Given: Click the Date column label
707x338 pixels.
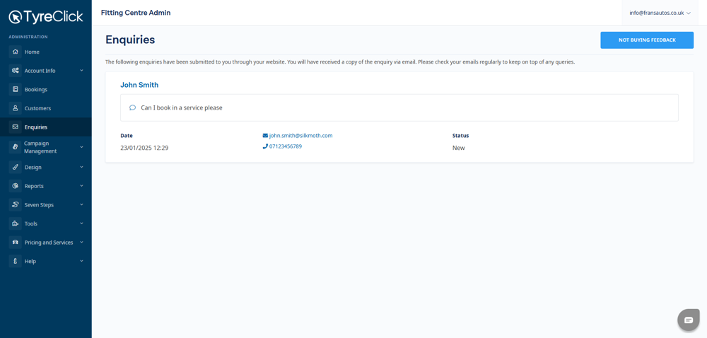Looking at the screenshot, I should coord(127,136).
